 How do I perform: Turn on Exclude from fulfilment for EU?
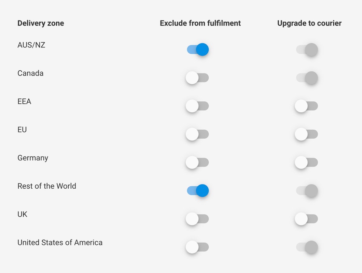point(198,134)
